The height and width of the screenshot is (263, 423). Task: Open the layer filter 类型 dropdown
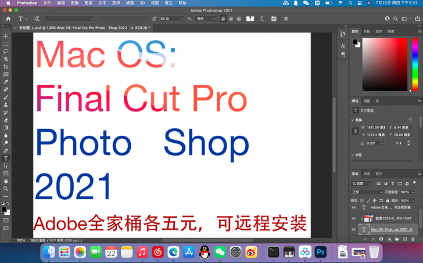pos(361,183)
